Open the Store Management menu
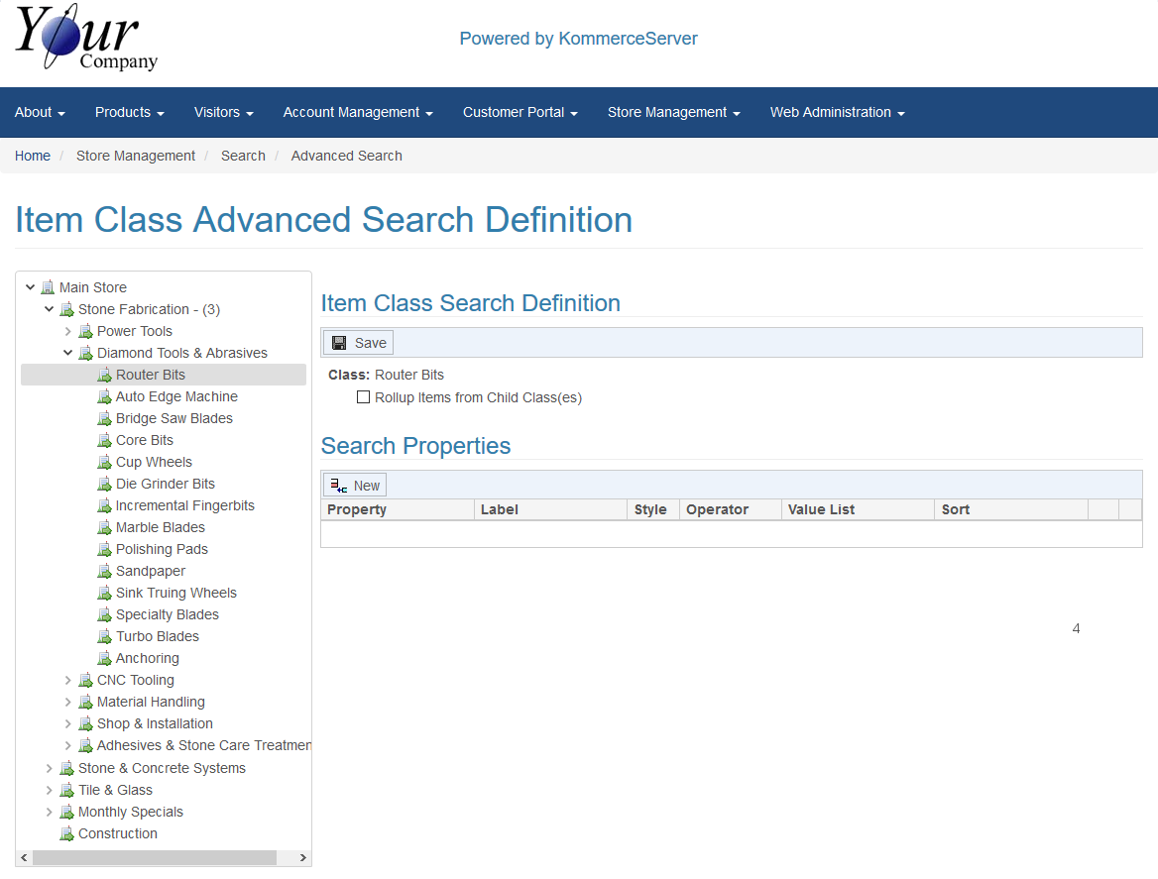Image resolution: width=1158 pixels, height=879 pixels. pos(673,112)
